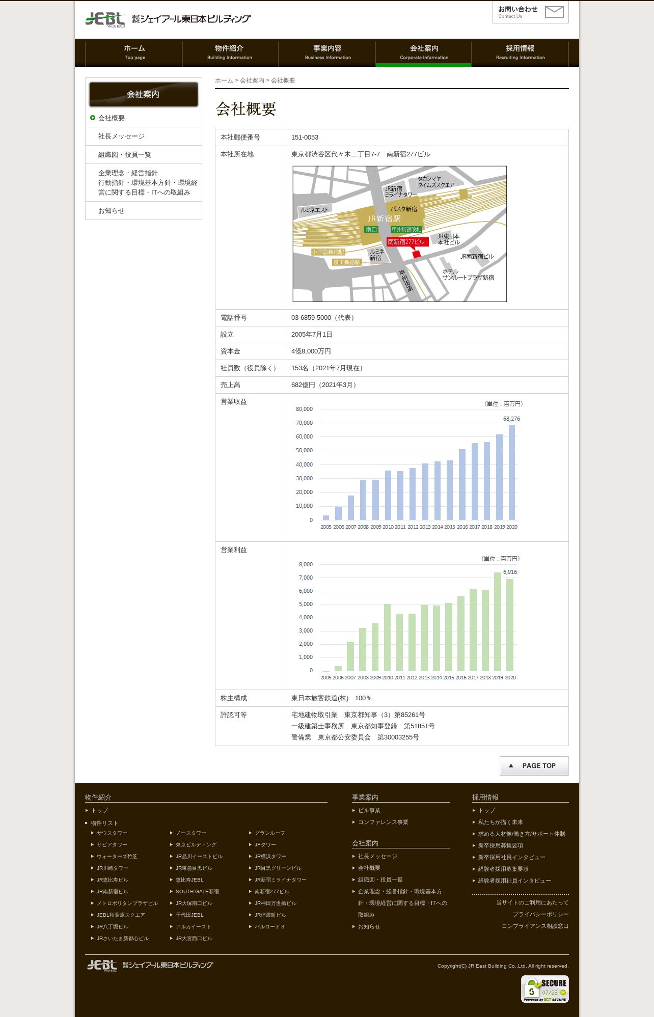The image size is (654, 1017).
Task: Click footer 物件紹介 トップ link
Action: (x=100, y=811)
